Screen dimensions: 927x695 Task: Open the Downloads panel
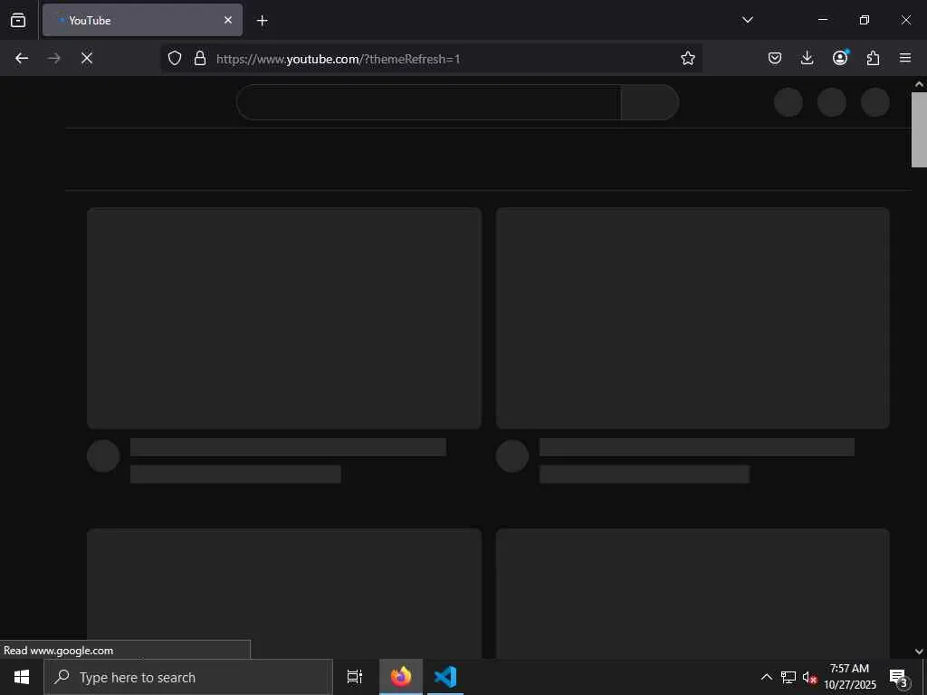click(x=807, y=58)
